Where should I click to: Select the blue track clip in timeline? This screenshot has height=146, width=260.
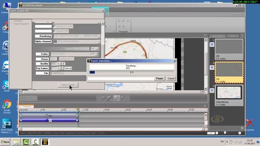[49, 120]
